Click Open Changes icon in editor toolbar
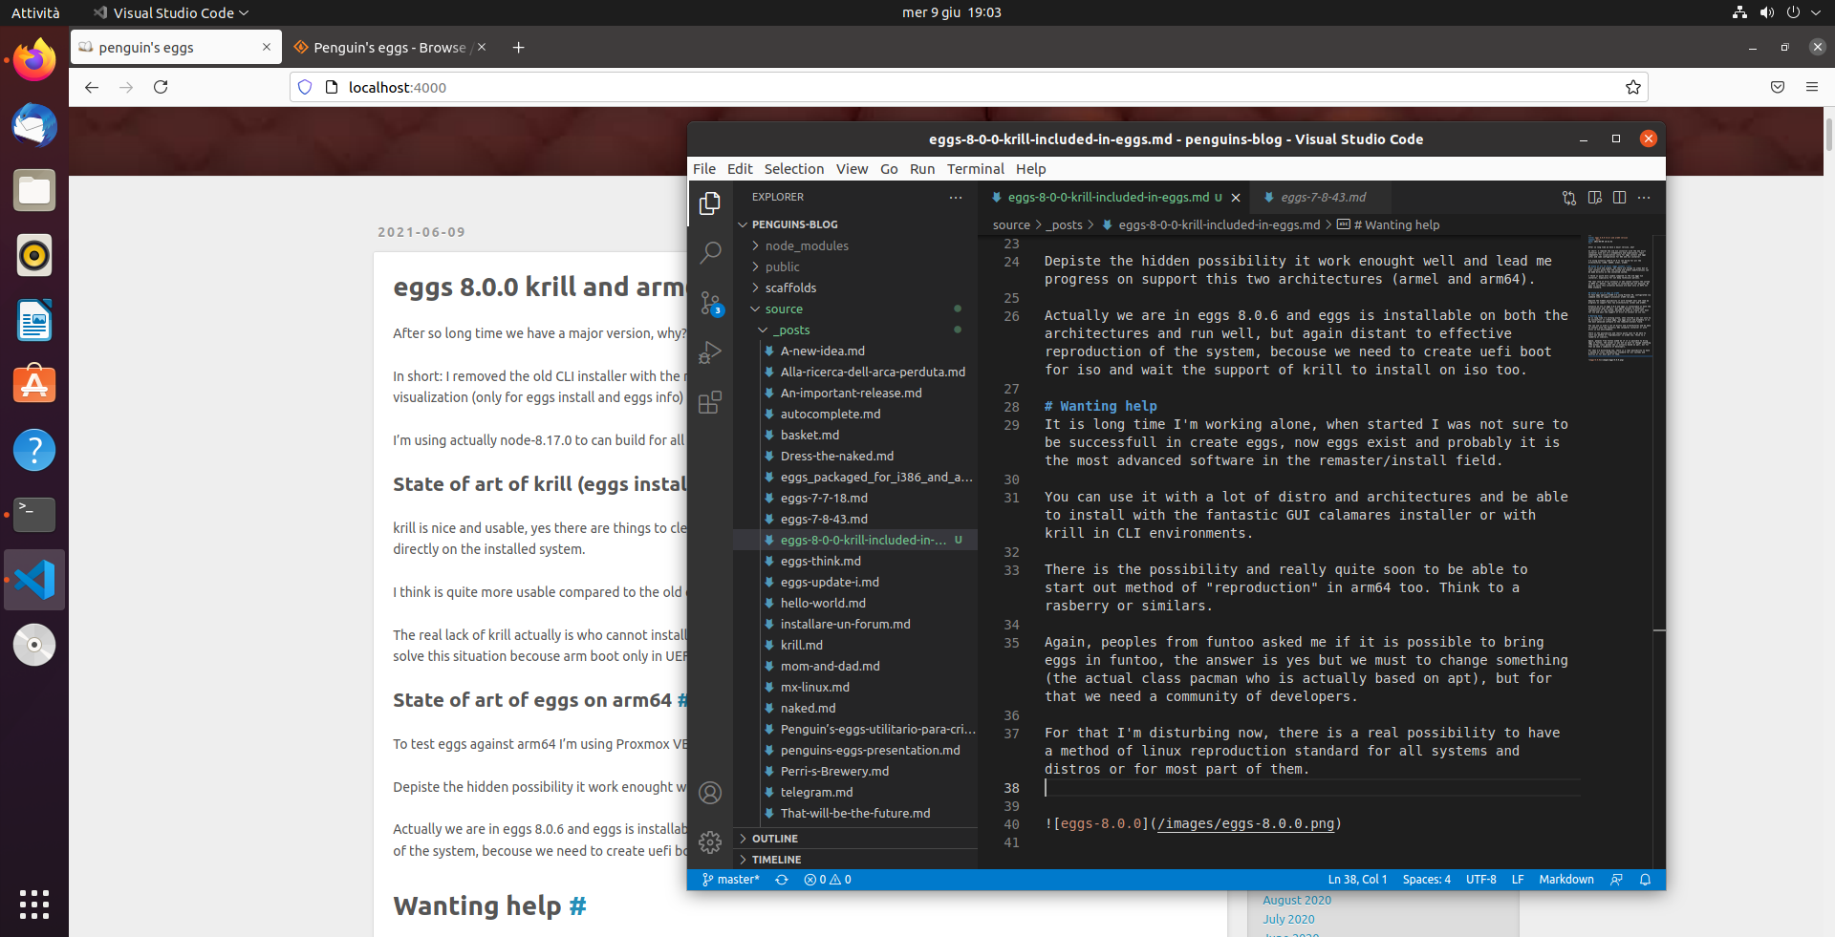This screenshot has width=1835, height=937. (x=1569, y=198)
